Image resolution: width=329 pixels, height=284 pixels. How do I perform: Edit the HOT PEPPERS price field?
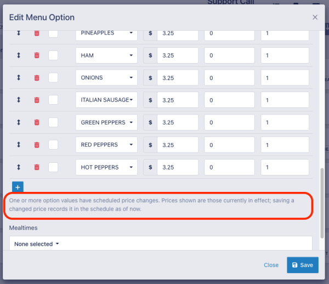coord(178,167)
